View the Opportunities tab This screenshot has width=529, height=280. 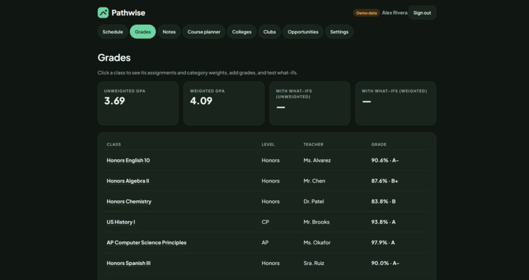[x=303, y=31]
